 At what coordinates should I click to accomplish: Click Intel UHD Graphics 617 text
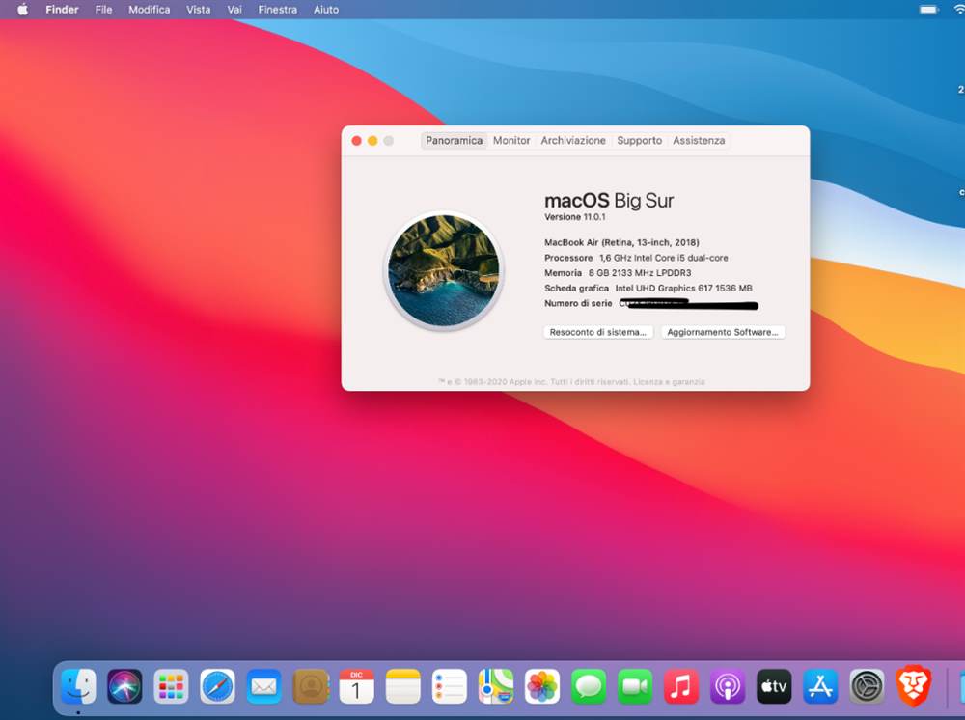[683, 288]
